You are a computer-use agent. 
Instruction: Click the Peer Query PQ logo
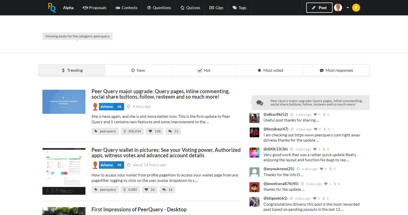pos(52,7)
